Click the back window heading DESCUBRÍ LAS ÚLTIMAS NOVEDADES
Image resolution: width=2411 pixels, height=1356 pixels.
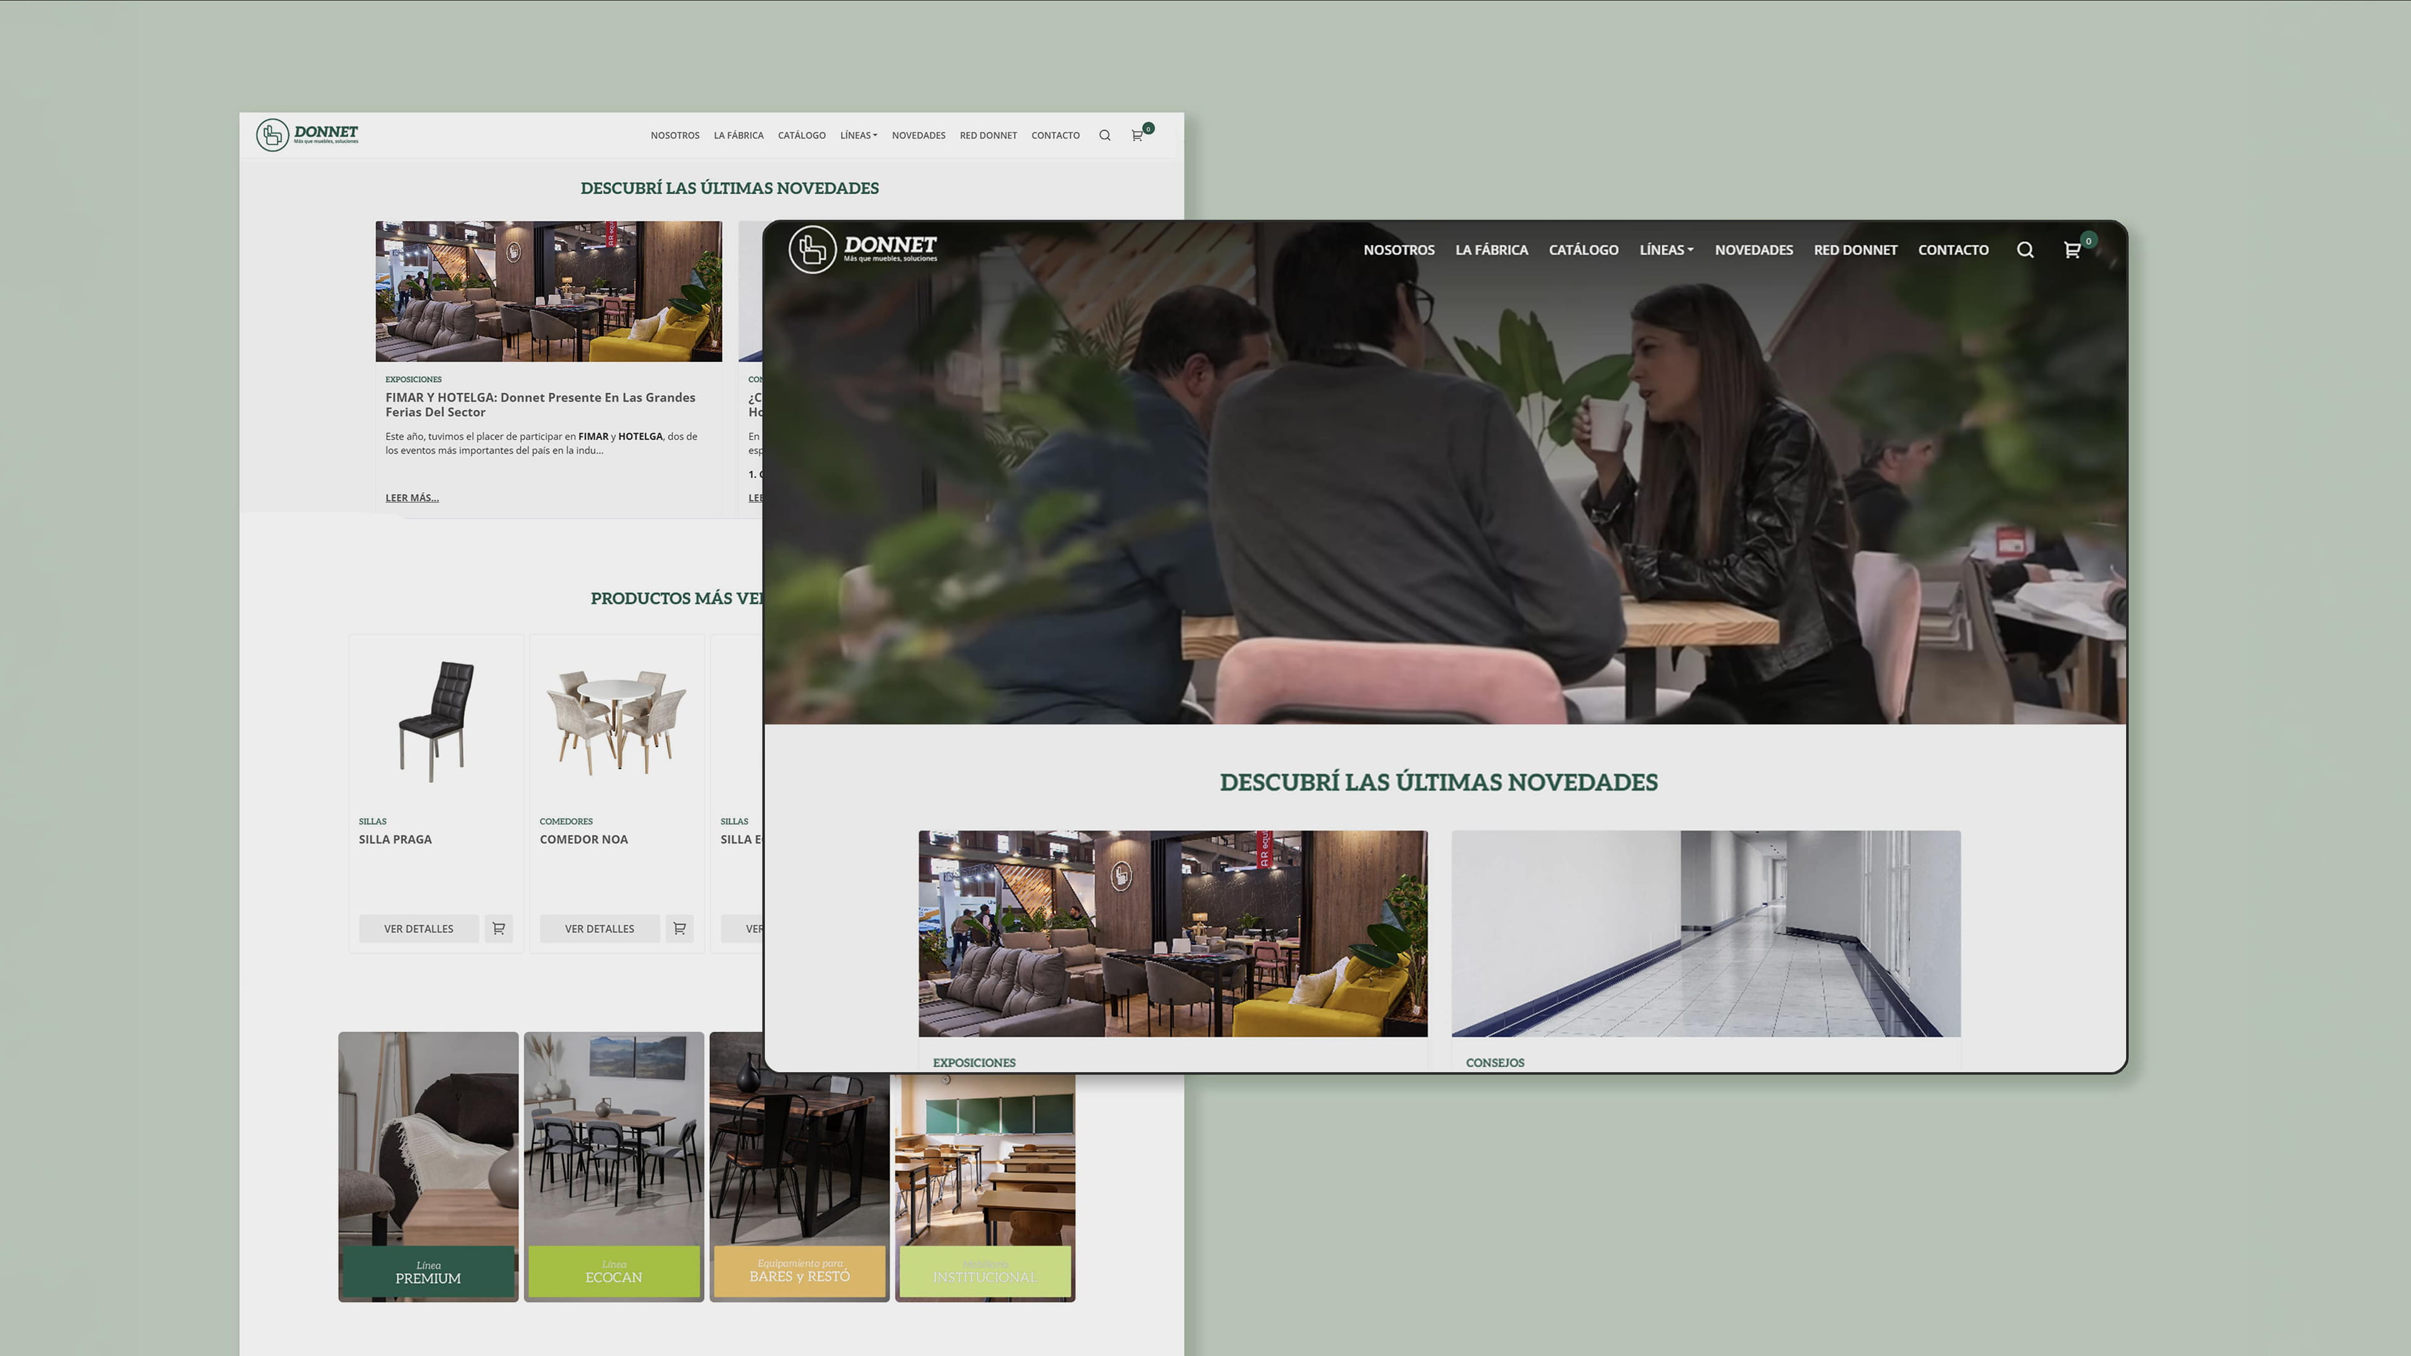point(729,188)
